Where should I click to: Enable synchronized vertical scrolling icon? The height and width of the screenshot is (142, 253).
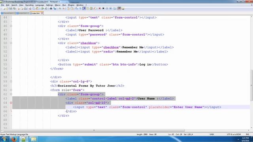[x=68, y=8]
